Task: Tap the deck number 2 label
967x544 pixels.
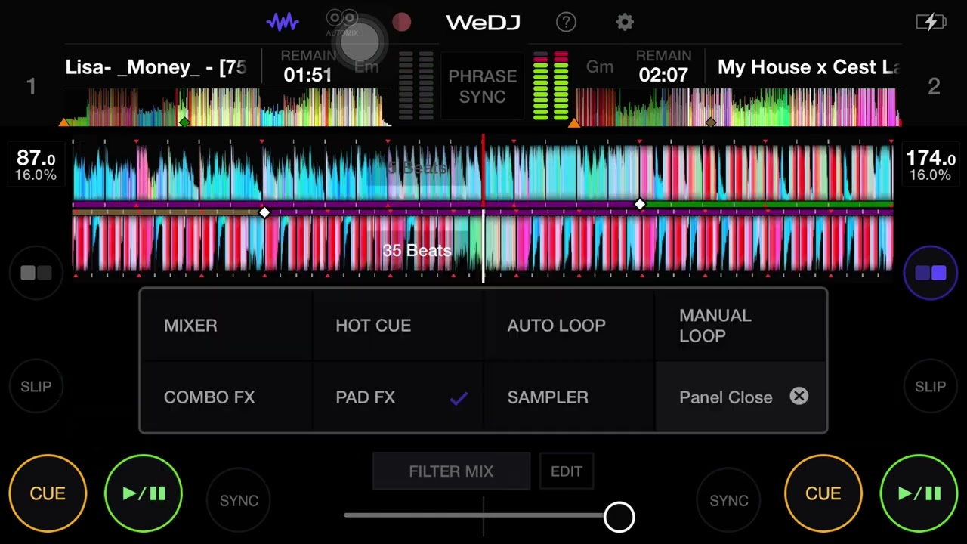Action: click(x=934, y=86)
